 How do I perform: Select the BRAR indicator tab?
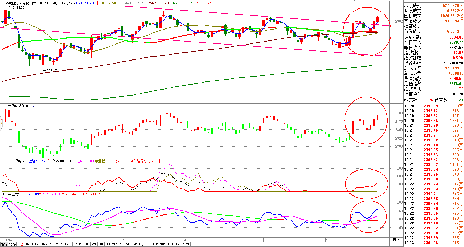click(x=68, y=244)
